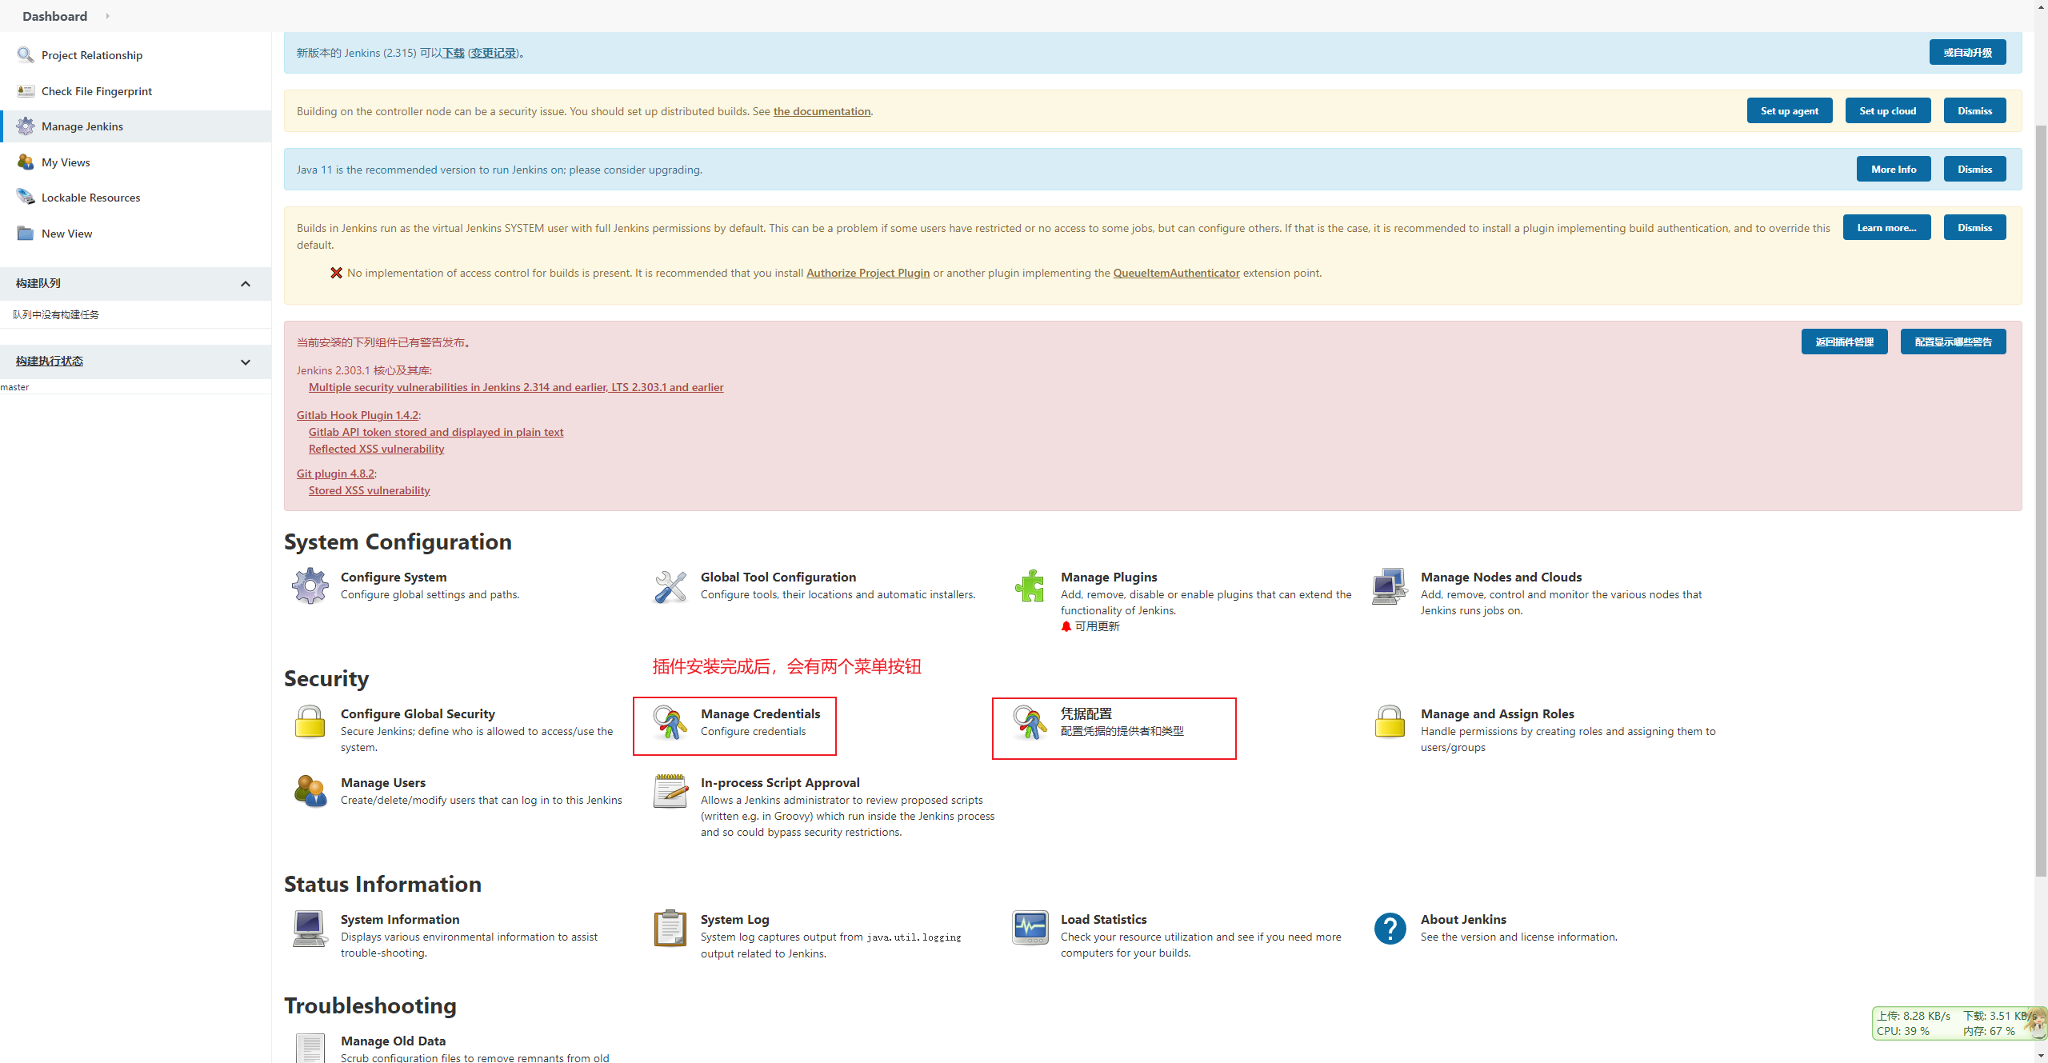Click the In-process Script Approval notepad icon
This screenshot has width=2048, height=1063.
pos(670,791)
